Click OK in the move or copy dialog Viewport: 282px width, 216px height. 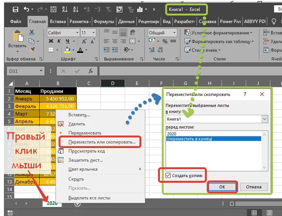coord(222,187)
